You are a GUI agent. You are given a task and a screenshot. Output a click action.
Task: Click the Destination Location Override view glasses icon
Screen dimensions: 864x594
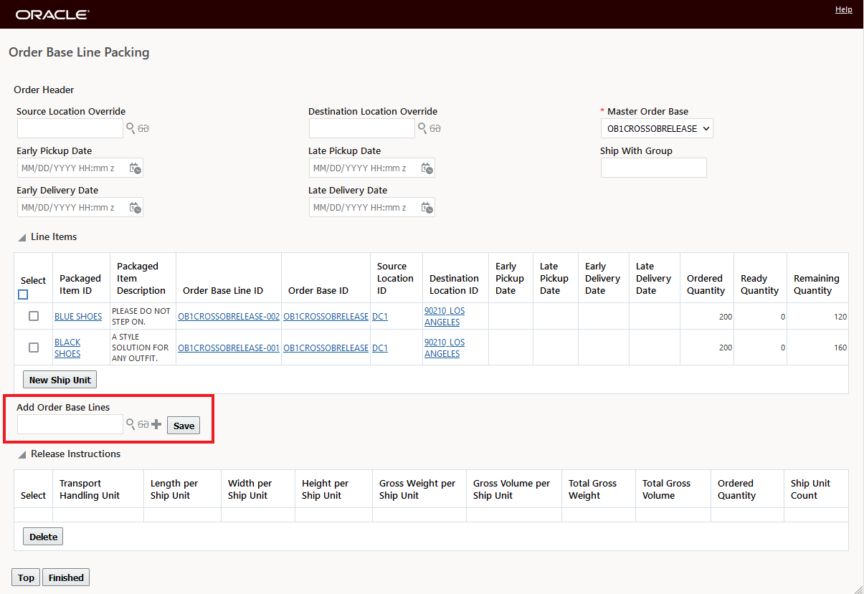435,129
